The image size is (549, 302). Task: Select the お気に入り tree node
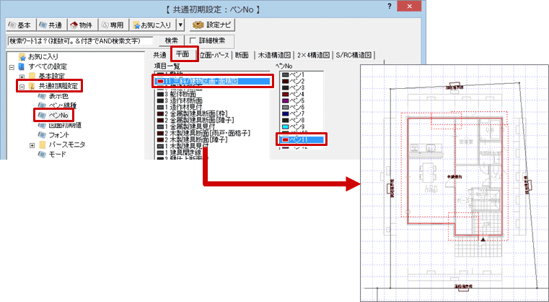(x=43, y=56)
